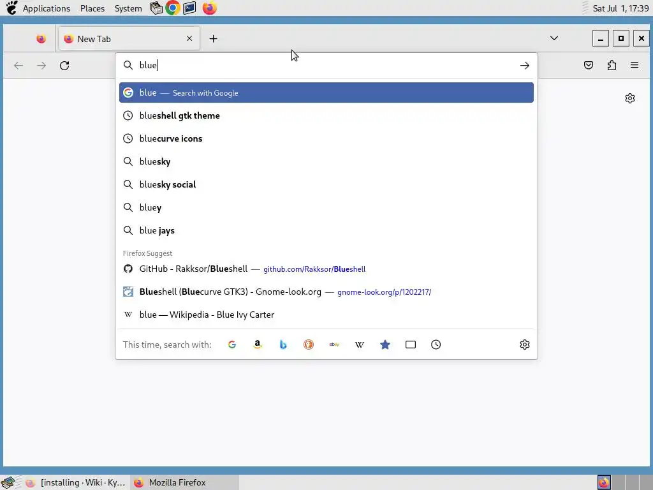Choose 'bluey' search suggestion

coord(326,207)
